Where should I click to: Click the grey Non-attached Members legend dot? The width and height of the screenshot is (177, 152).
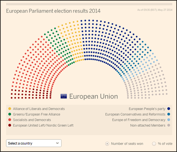click(169, 125)
